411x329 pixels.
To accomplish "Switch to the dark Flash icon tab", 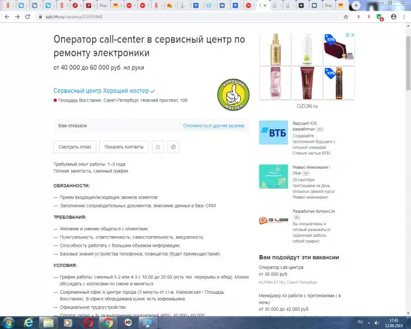I will [89, 5].
